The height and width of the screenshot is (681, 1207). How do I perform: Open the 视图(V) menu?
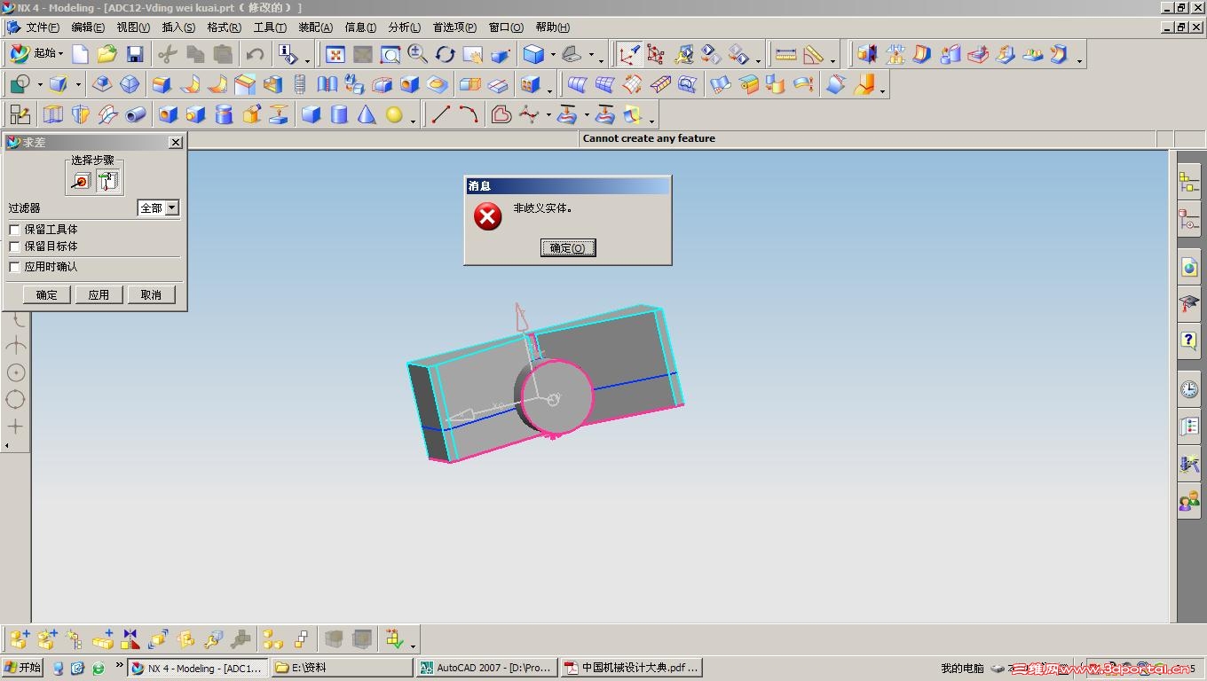[x=133, y=27]
